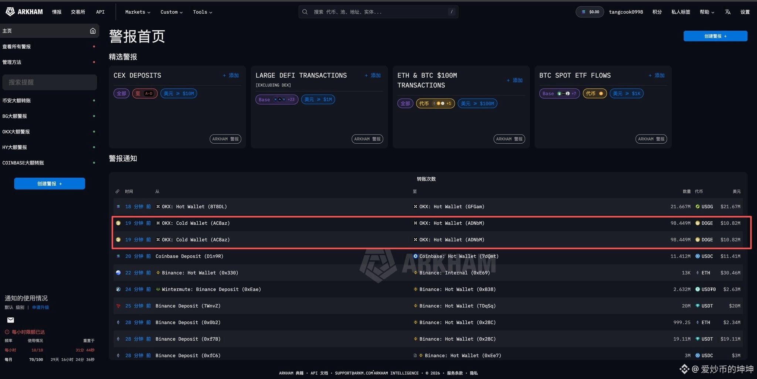Expand the Tools dropdown
Screen dimensions: 757x379
click(x=203, y=12)
